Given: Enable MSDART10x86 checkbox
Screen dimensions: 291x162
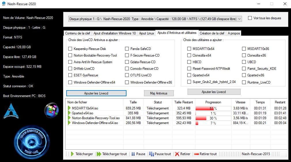Looking at the screenshot, I should click(244, 49).
